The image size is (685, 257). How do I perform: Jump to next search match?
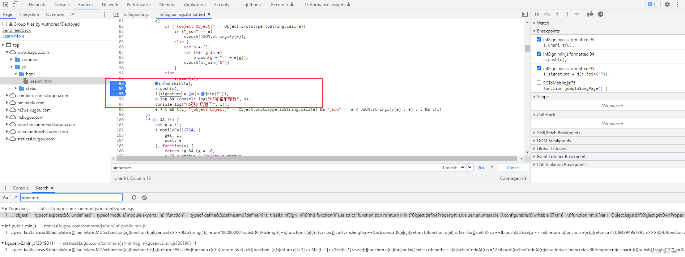(469, 167)
